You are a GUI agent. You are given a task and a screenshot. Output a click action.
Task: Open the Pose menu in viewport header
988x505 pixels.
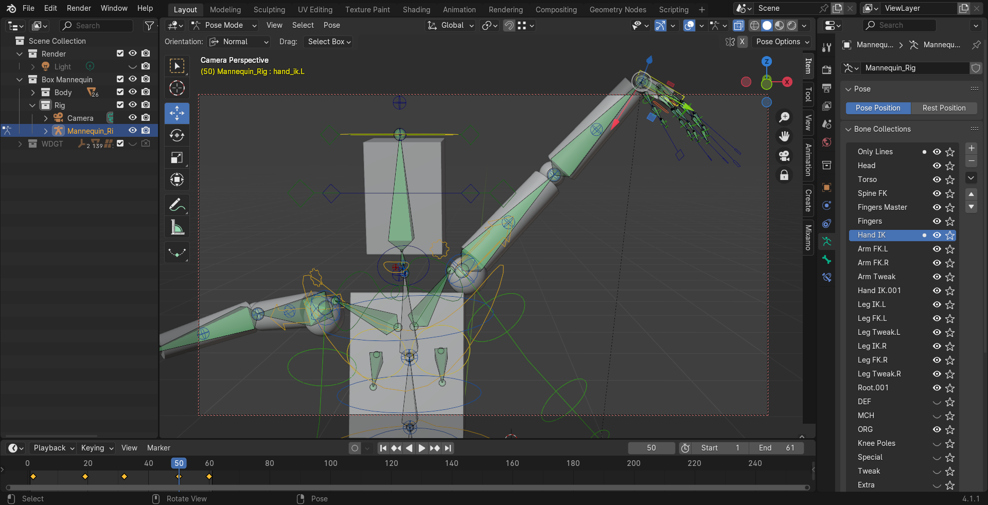pos(331,25)
